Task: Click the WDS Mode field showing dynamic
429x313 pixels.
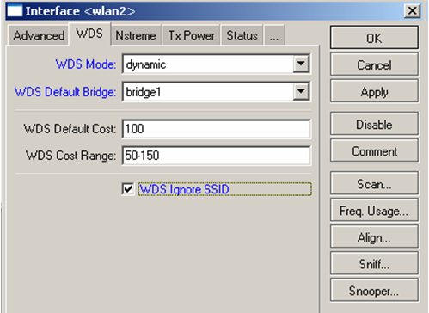Action: [x=216, y=64]
